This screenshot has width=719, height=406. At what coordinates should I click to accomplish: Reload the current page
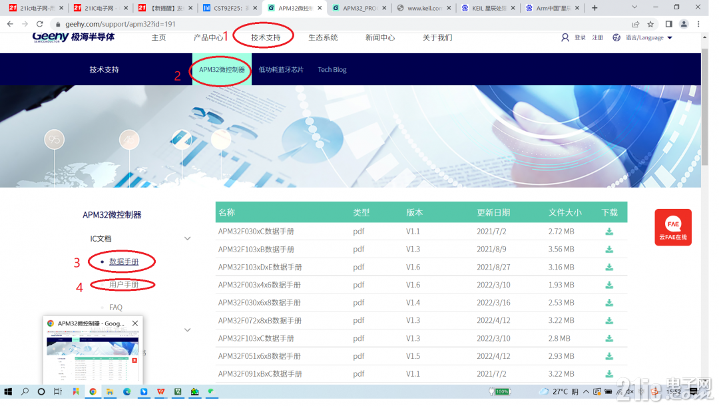40,24
